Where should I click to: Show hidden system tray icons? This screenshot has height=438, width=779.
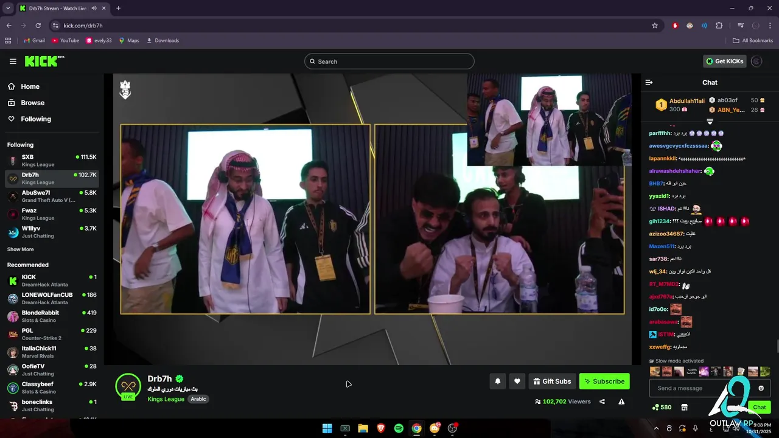656,428
